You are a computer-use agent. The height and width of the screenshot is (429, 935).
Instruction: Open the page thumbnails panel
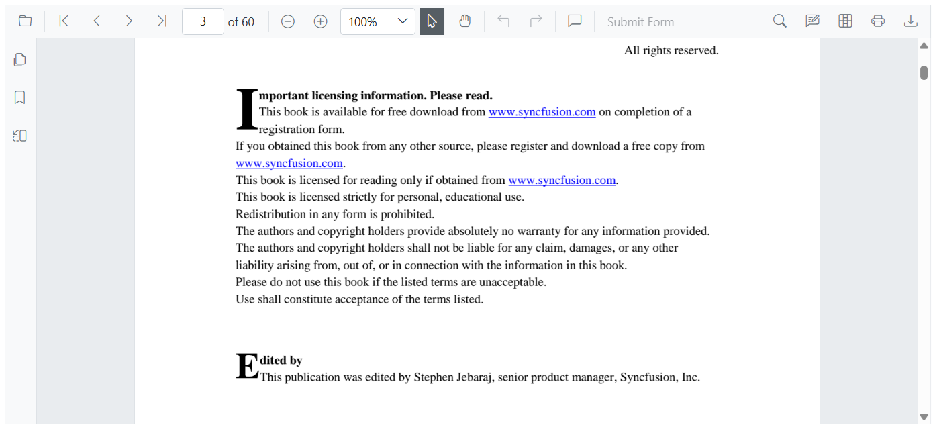(20, 60)
